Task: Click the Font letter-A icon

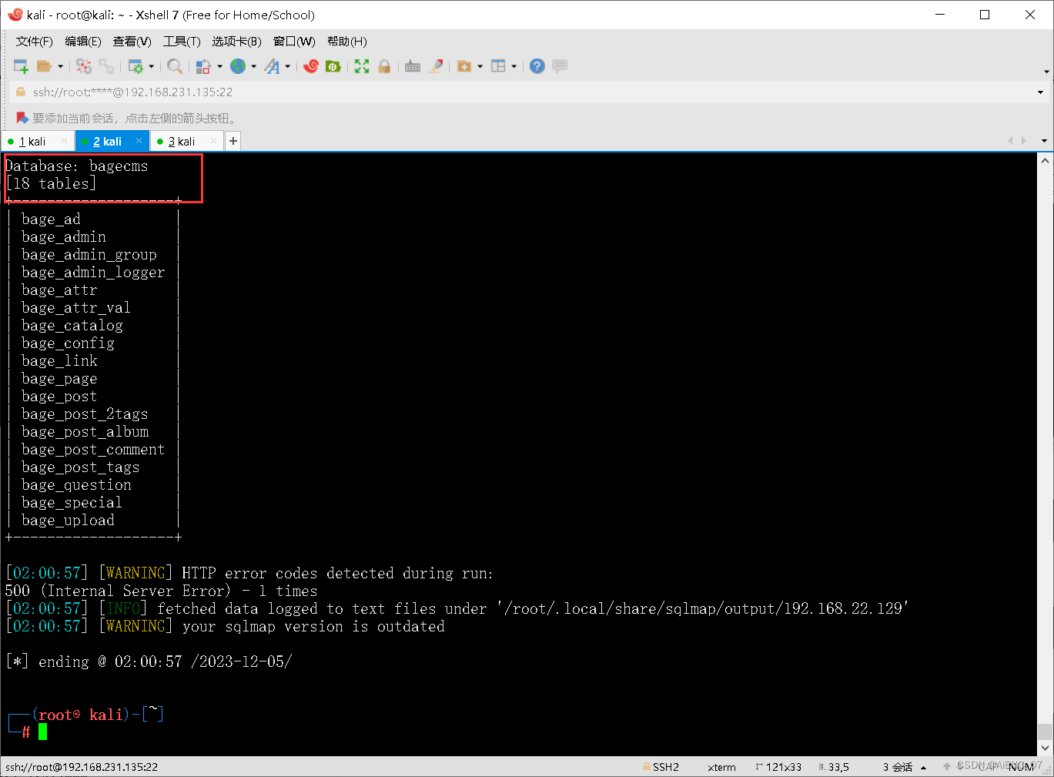Action: [x=272, y=66]
